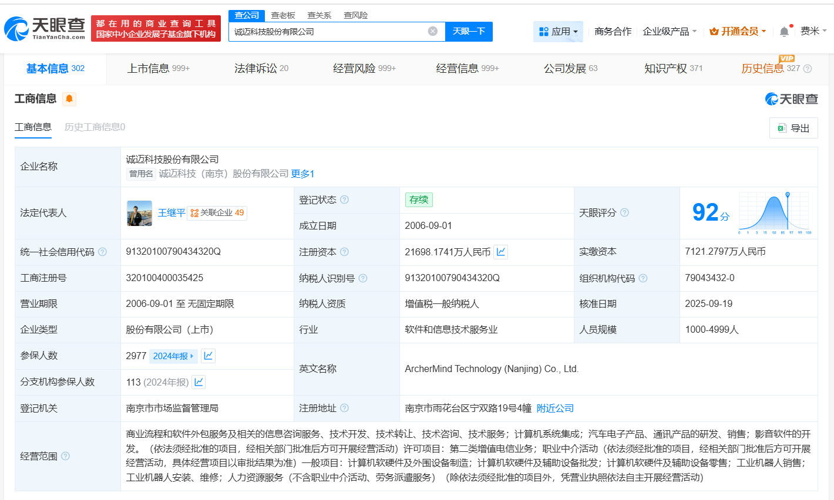
Task: Click the help icon beside 统一社会信用代码
Action: (102, 252)
